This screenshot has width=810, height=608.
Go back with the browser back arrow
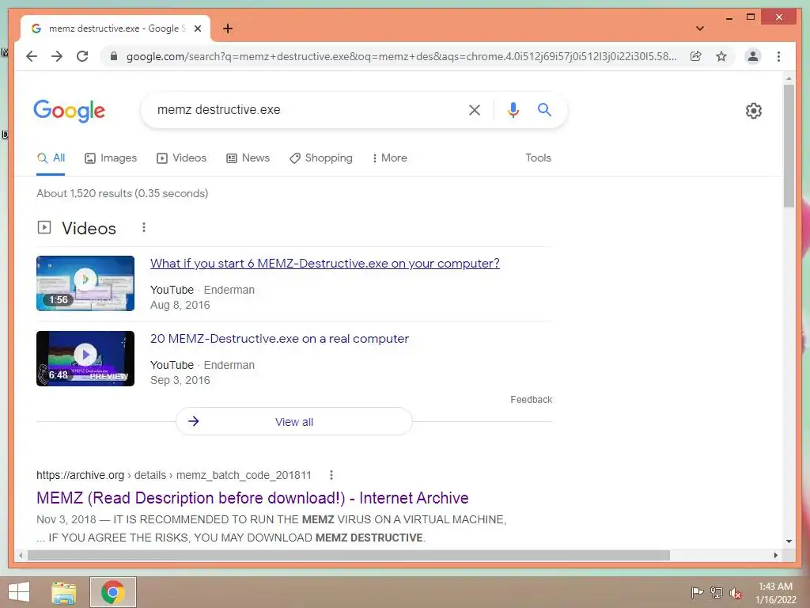tap(32, 56)
